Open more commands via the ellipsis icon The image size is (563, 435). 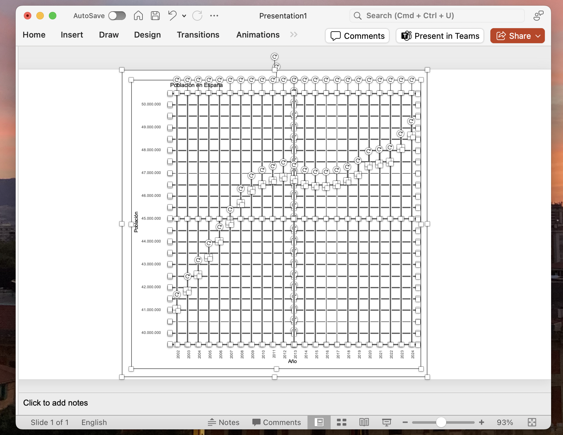click(214, 16)
